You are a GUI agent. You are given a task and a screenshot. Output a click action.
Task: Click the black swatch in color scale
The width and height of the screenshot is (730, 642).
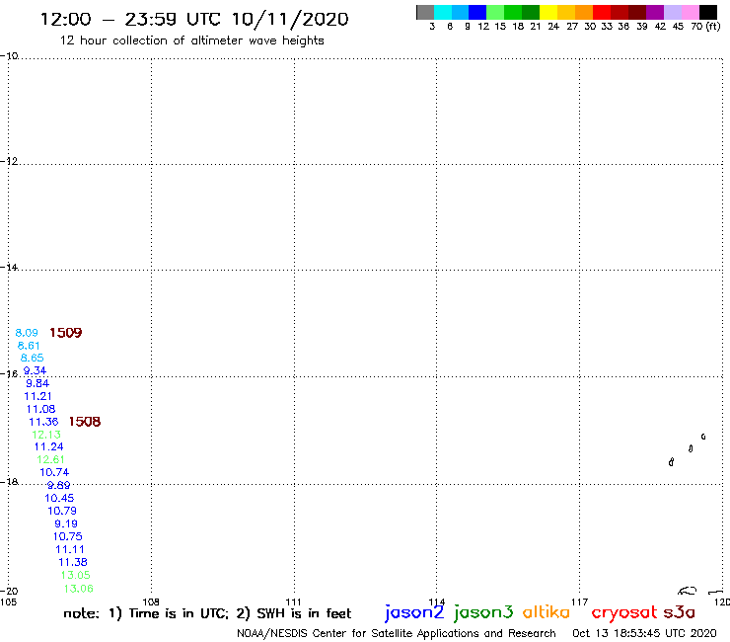point(708,12)
